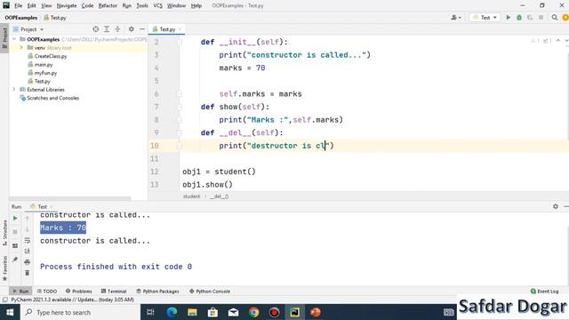Viewport: 569px width, 320px height.
Task: Run with coverage from the top toolbar
Action: [x=530, y=18]
